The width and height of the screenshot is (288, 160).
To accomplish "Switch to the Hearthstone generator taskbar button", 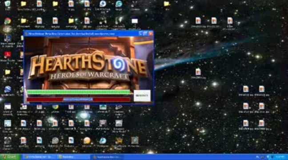I will (107, 157).
